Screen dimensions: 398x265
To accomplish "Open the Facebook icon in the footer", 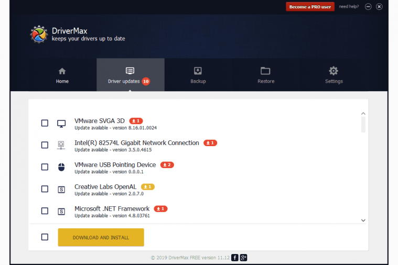I will [235, 258].
